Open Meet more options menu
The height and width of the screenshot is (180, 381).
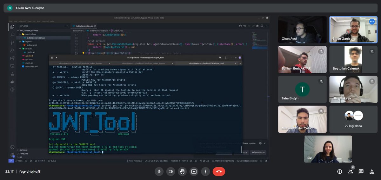pyautogui.click(x=205, y=171)
